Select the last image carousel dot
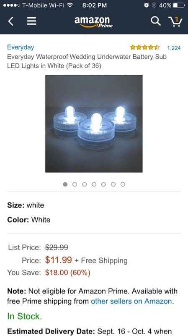188x336 pixels. (x=123, y=184)
